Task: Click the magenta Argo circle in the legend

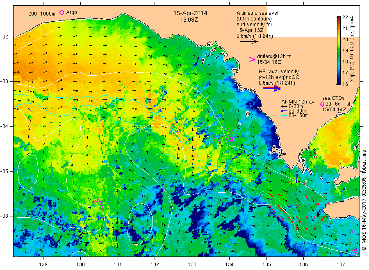Action: tap(61, 12)
